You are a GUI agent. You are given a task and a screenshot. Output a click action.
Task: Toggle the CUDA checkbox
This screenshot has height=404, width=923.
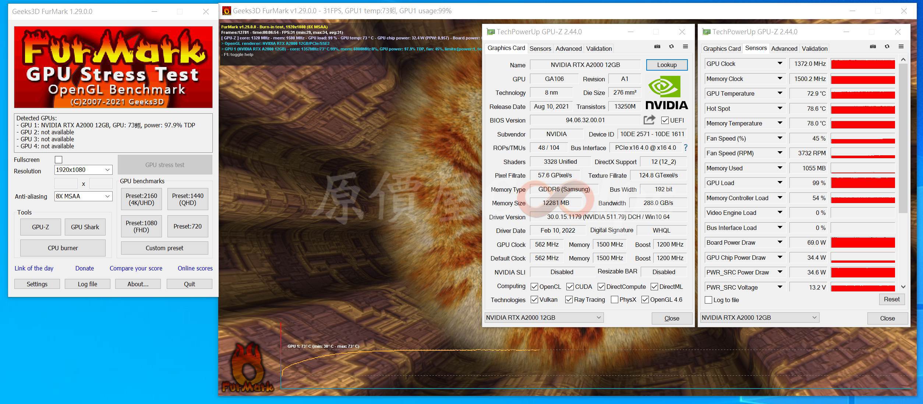(x=570, y=287)
